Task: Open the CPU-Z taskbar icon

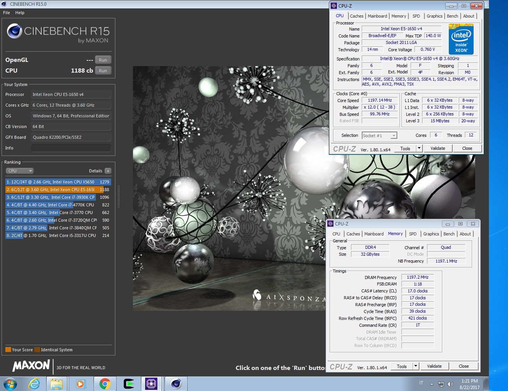Action: 151,384
